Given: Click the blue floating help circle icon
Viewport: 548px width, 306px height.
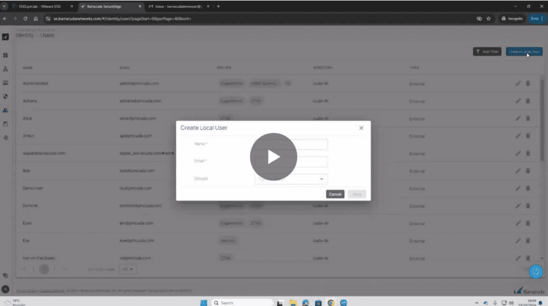Looking at the screenshot, I should click(536, 272).
